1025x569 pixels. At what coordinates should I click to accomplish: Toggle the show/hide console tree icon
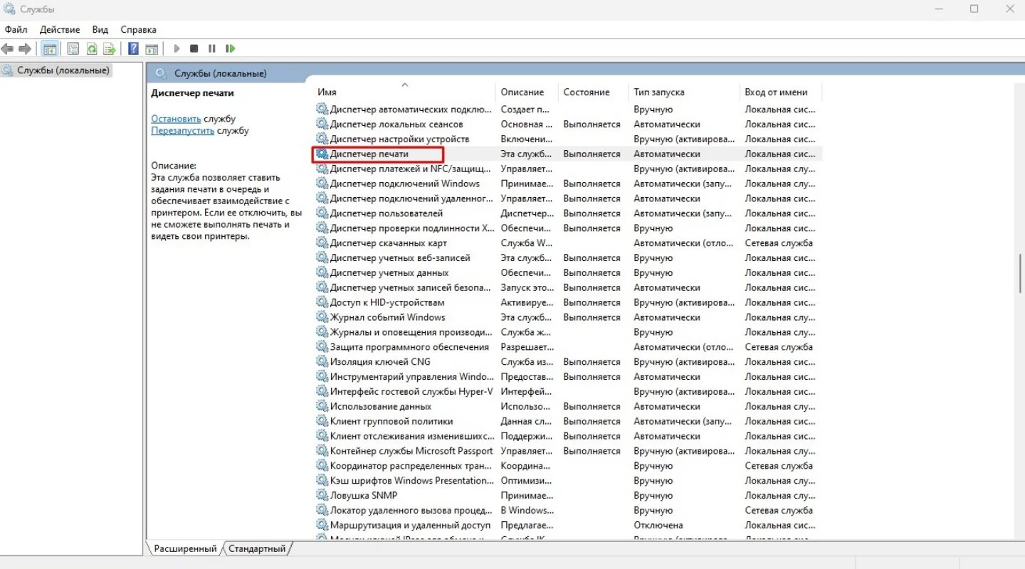(50, 48)
